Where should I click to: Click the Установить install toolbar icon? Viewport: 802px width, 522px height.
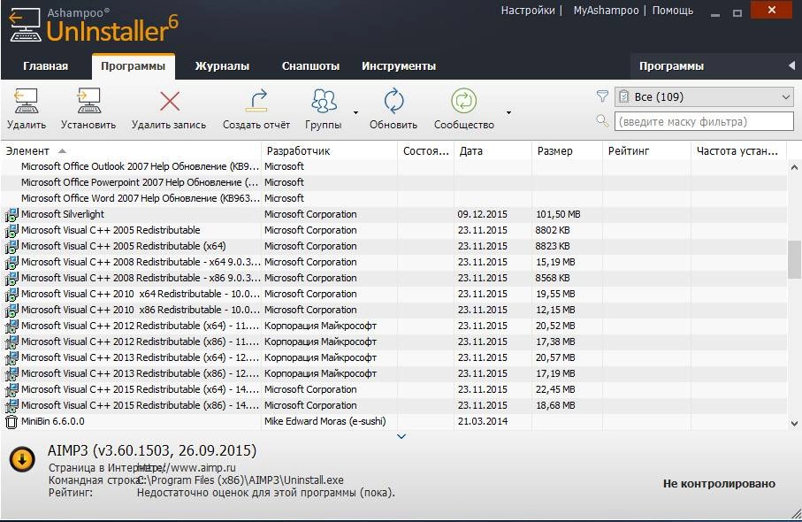coord(88,101)
